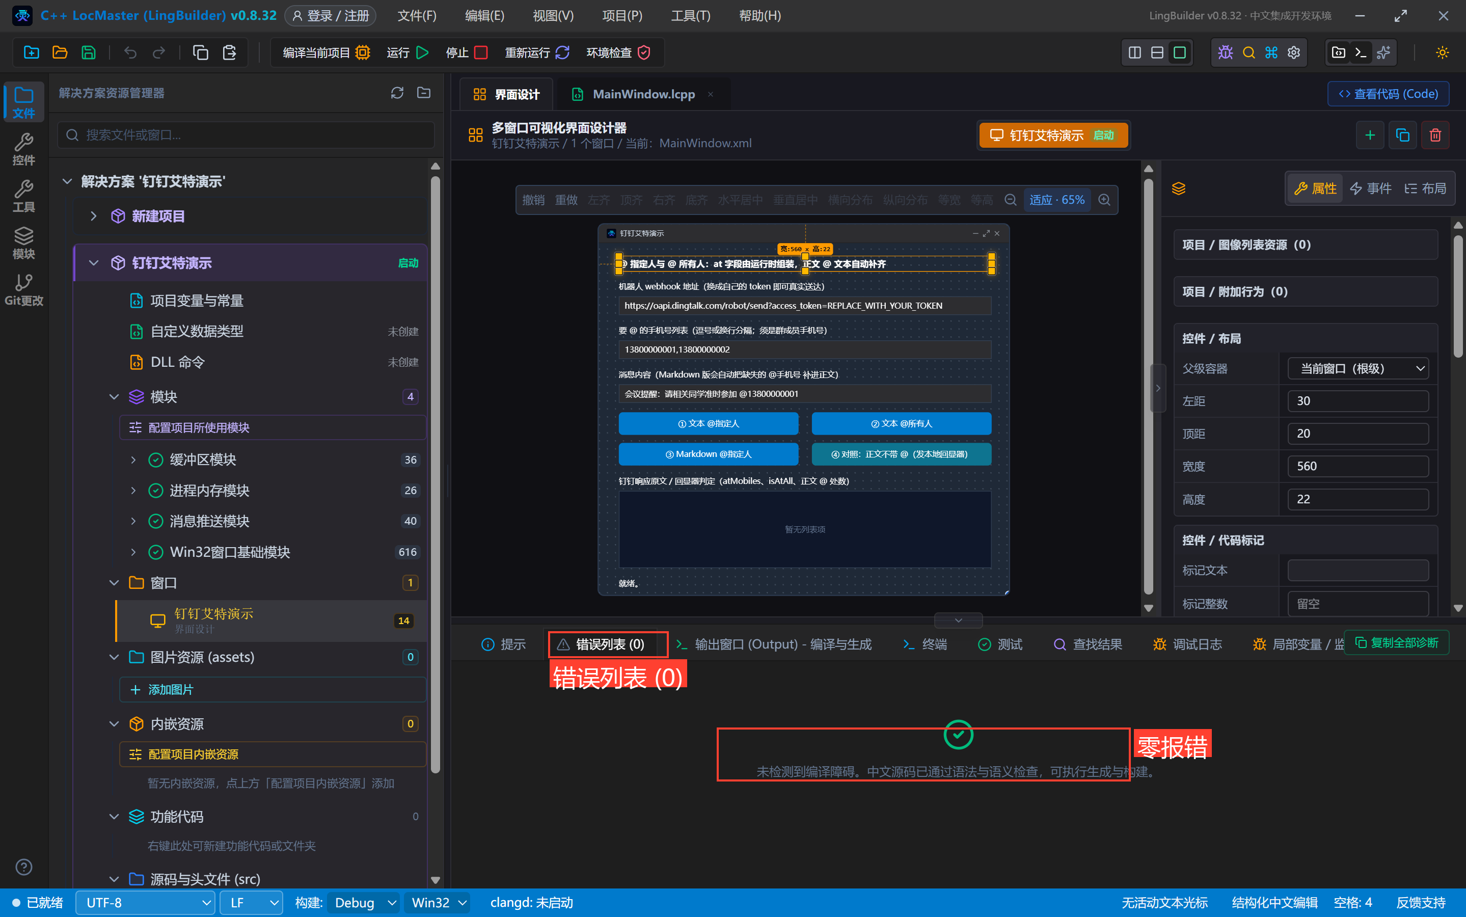The width and height of the screenshot is (1466, 917).
Task: Click the open folder toolbar icon
Action: [60, 53]
